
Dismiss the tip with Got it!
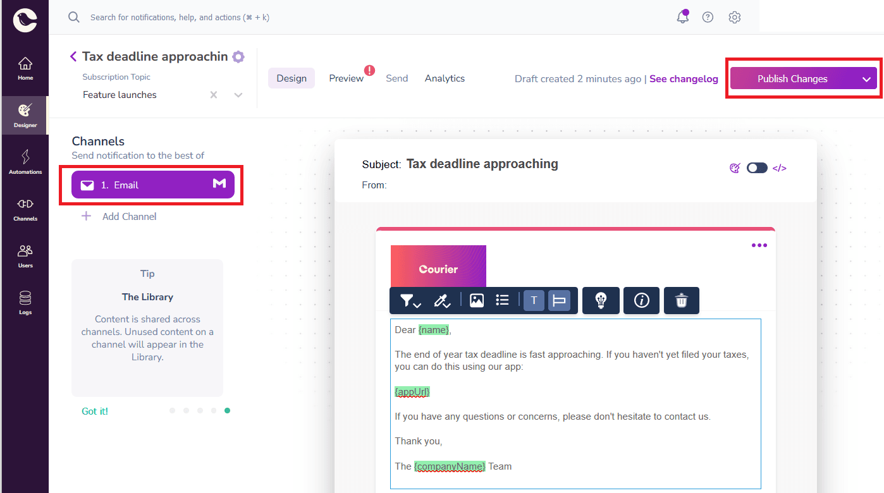click(95, 411)
